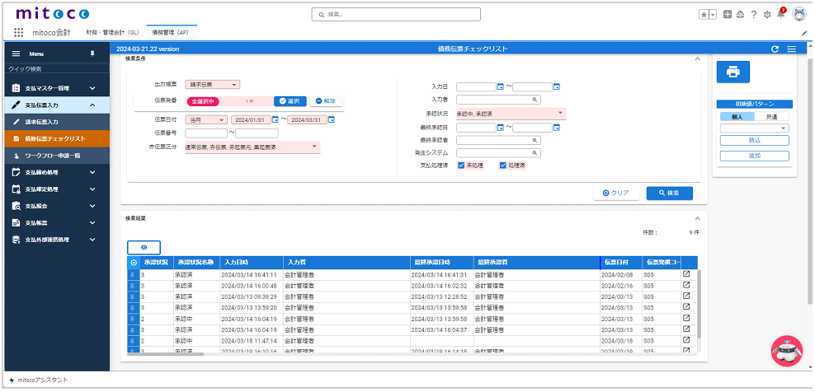Click the 入力者 lookup field
This screenshot has height=392, width=815.
tap(498, 100)
